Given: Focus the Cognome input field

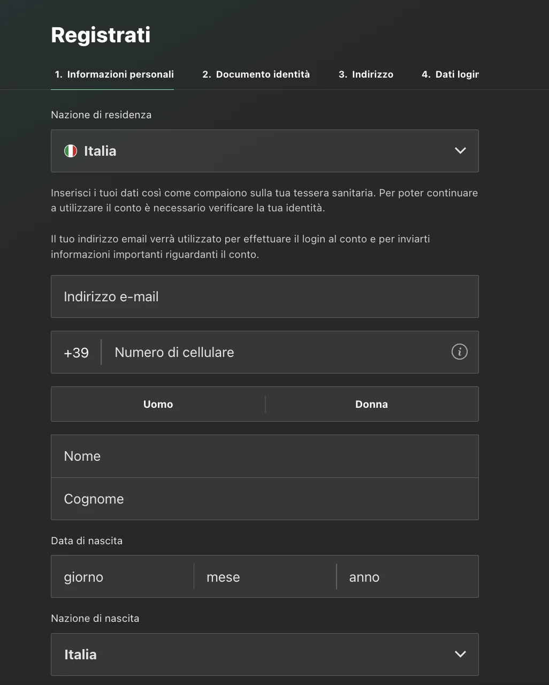Looking at the screenshot, I should [264, 499].
